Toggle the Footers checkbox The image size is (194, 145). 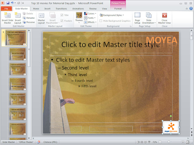[x=62, y=21]
